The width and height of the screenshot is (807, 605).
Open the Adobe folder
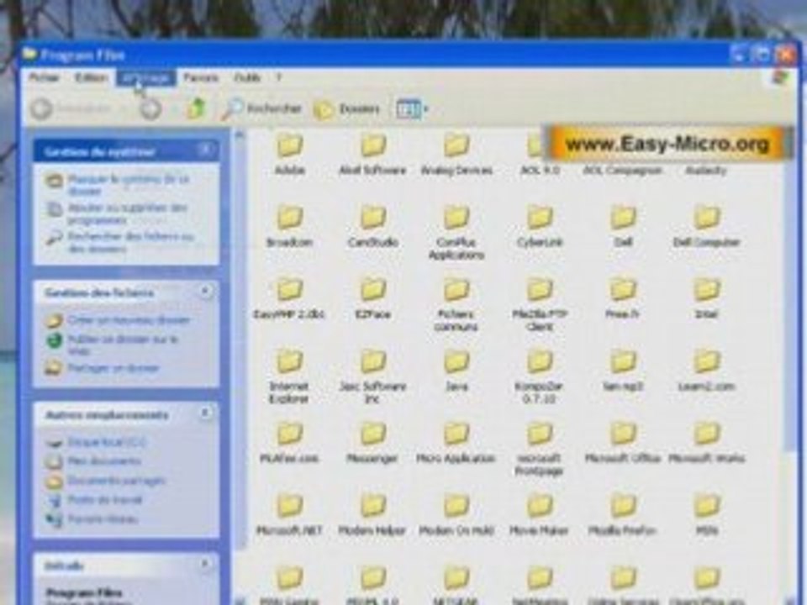(290, 155)
